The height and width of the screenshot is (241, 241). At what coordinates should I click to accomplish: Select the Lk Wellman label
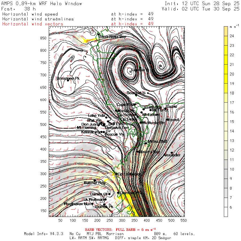94,199
